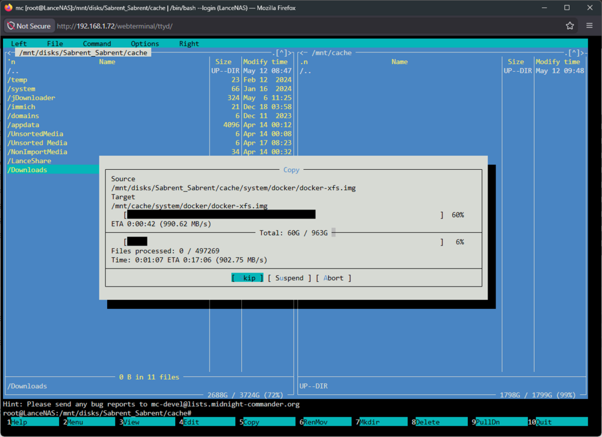602x437 pixels.
Task: Toggle sort order on left Name column
Action: pos(107,62)
